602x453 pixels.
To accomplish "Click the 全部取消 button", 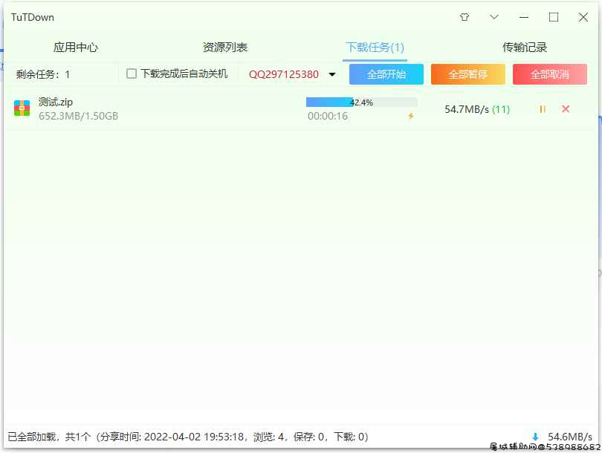I will point(550,74).
